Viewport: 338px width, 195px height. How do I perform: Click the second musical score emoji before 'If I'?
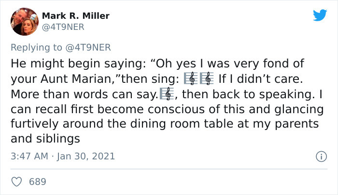click(x=207, y=78)
